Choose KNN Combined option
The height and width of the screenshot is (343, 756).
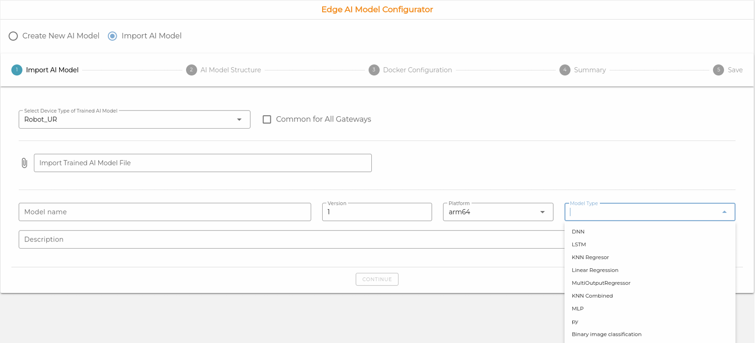point(650,296)
